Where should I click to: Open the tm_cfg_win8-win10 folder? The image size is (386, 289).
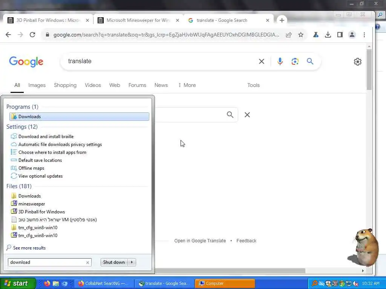point(38,227)
